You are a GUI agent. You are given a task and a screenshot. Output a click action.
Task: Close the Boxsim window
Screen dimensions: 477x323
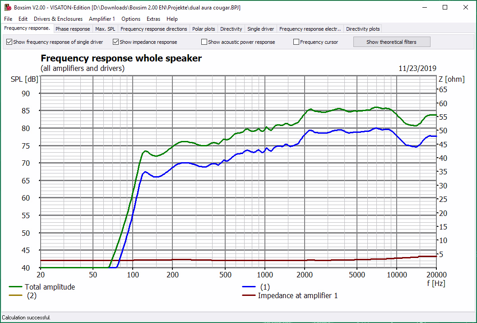(x=465, y=8)
